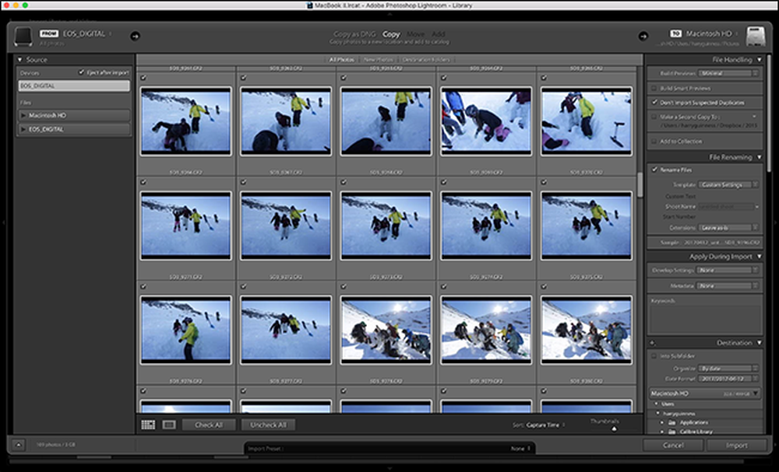Viewport: 779px width, 472px height.
Task: Collapse the Destination panel
Action: [759, 343]
